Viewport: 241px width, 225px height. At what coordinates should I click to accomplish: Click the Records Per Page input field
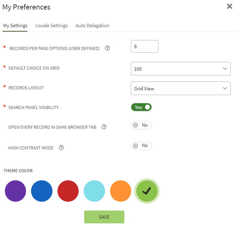(x=145, y=46)
